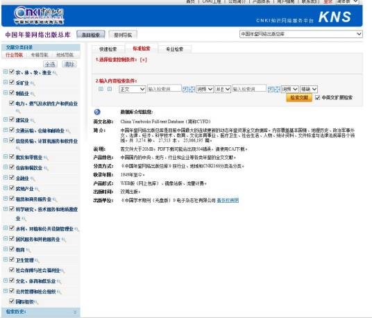Expand the 检索历史 panel arrow
Screen dimensions: 372x318
click(75, 312)
